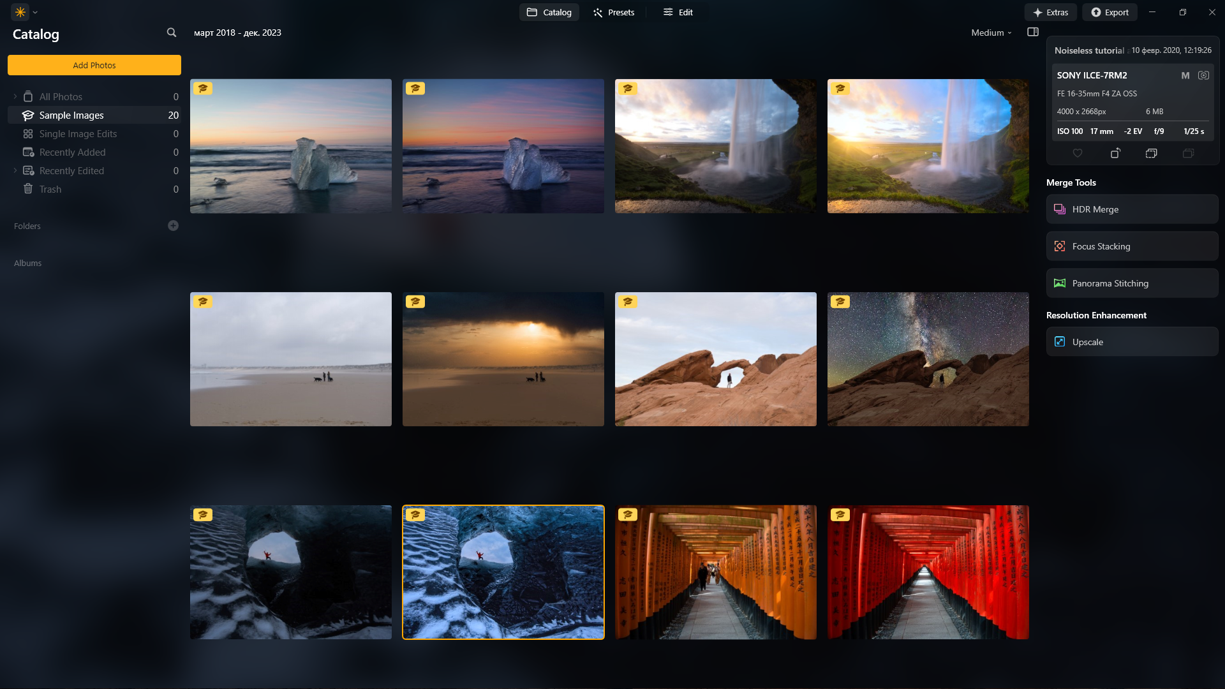Open the Medium thumbnail size dropdown
This screenshot has height=689, width=1225.
991,33
